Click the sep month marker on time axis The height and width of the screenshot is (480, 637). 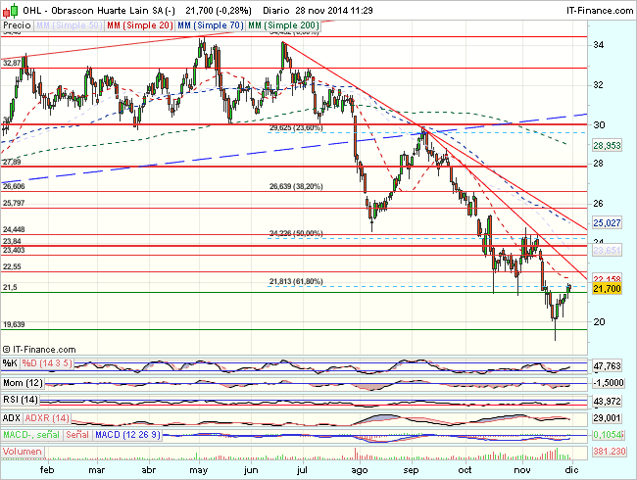click(411, 470)
